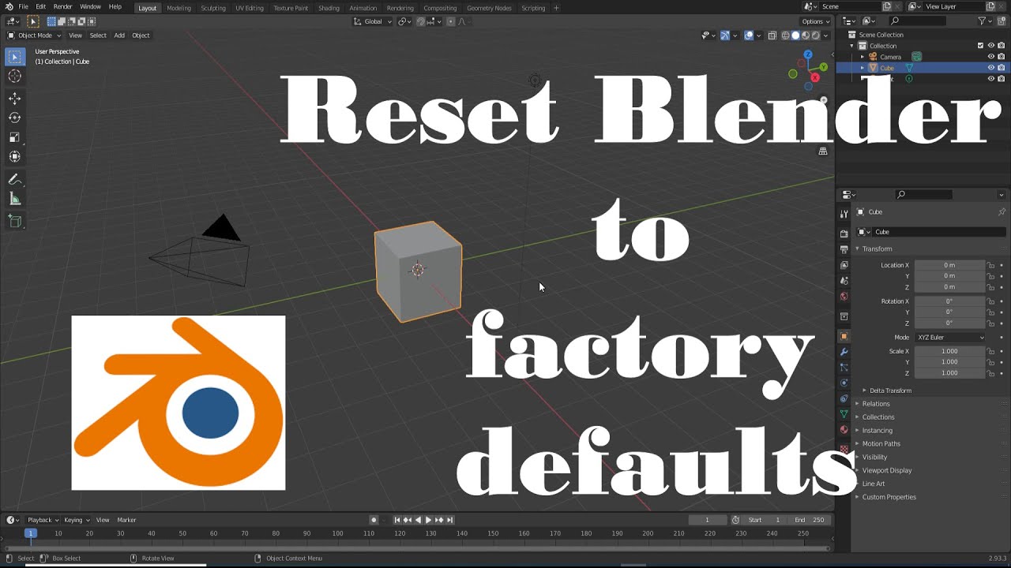Open the Physics properties tab
The height and width of the screenshot is (568, 1011).
tap(844, 383)
